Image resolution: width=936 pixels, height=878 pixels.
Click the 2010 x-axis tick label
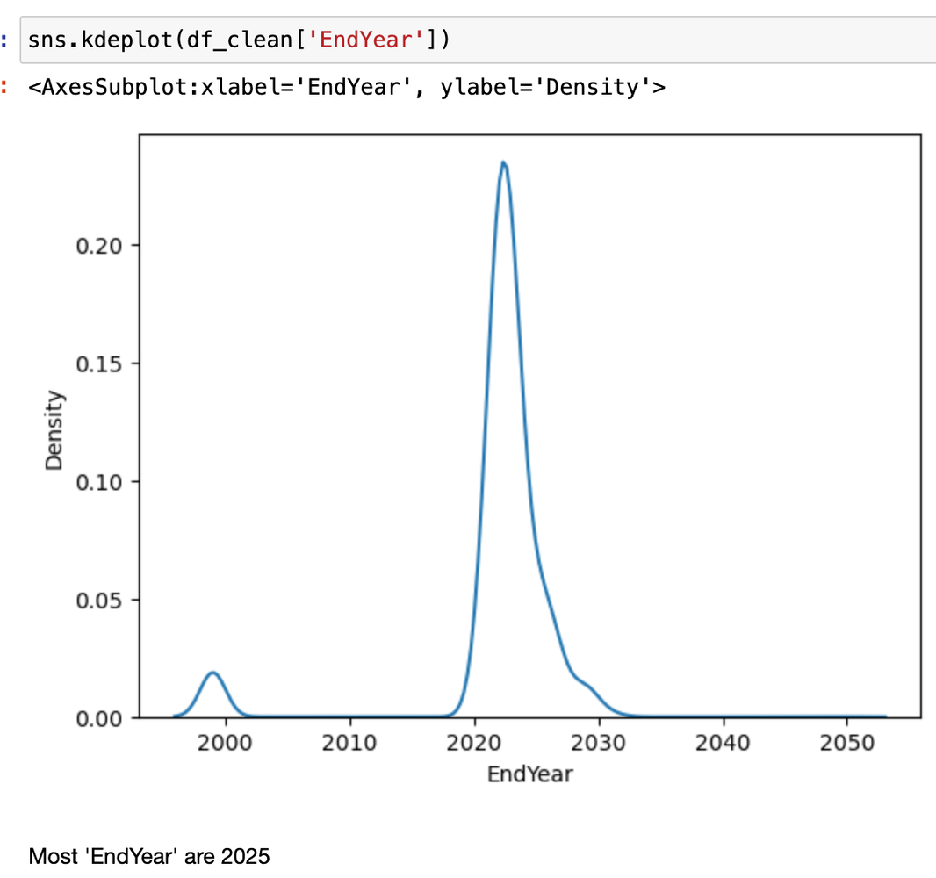click(x=350, y=744)
